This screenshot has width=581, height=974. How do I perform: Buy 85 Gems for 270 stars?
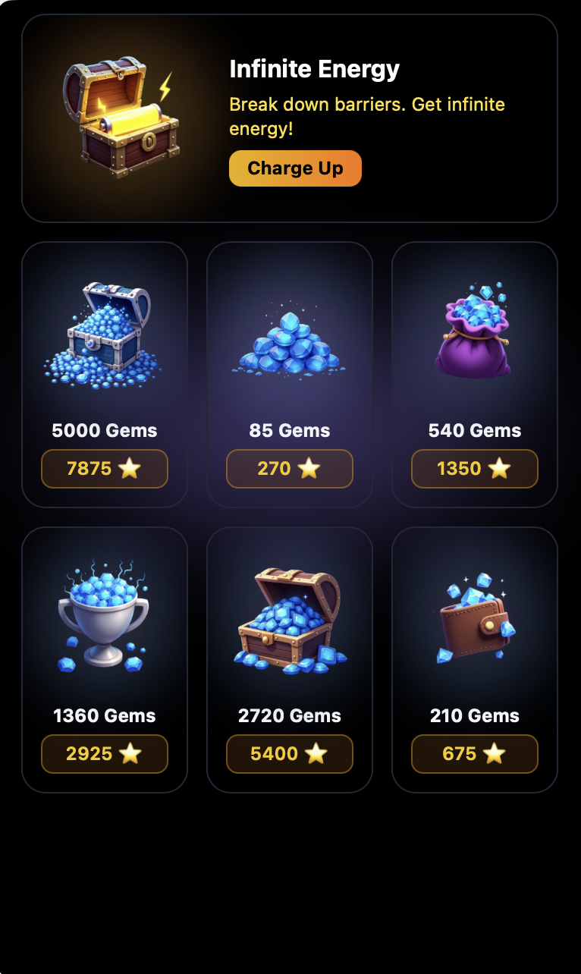click(x=290, y=469)
